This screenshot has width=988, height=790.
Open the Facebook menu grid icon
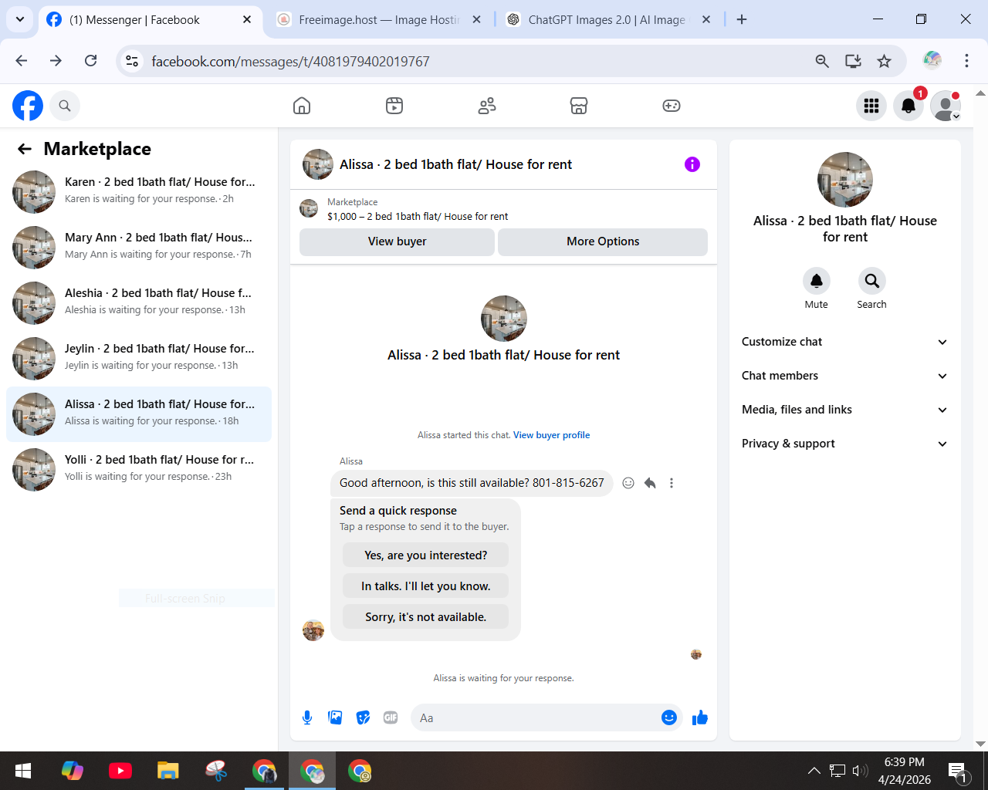(x=871, y=106)
